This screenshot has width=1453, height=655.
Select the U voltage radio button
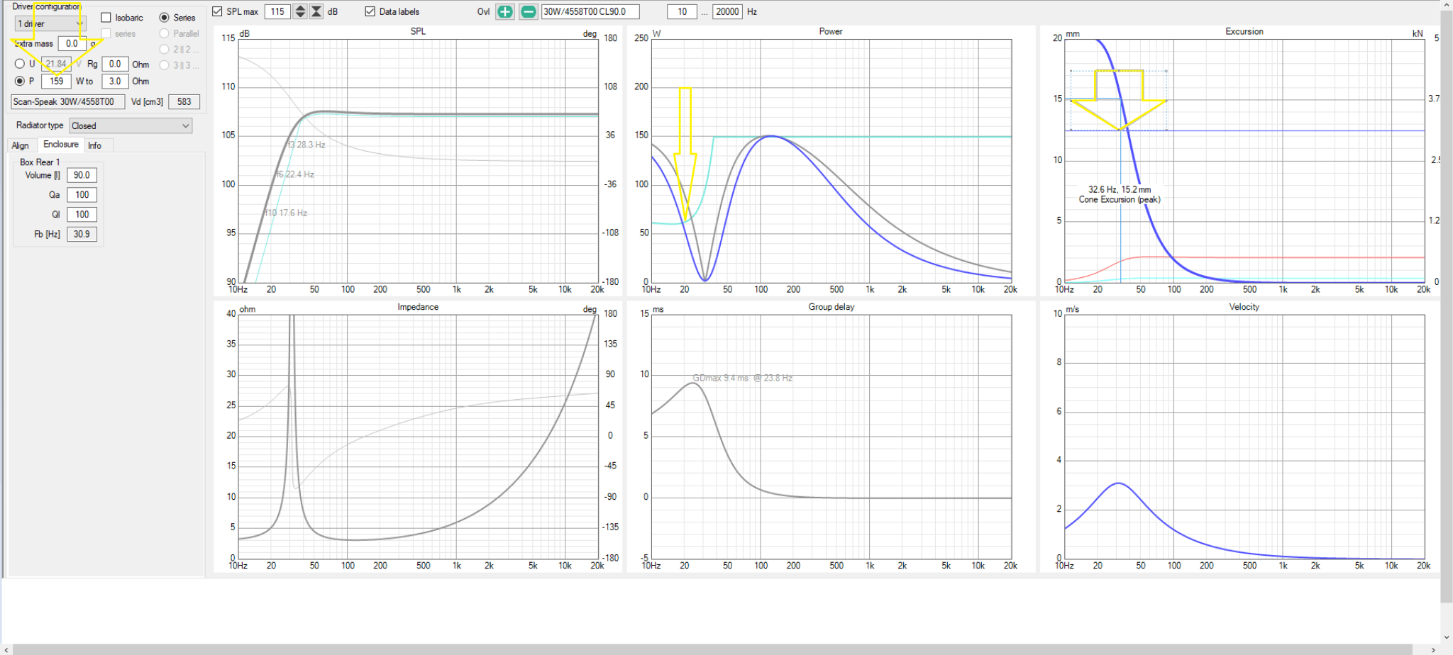click(x=20, y=64)
